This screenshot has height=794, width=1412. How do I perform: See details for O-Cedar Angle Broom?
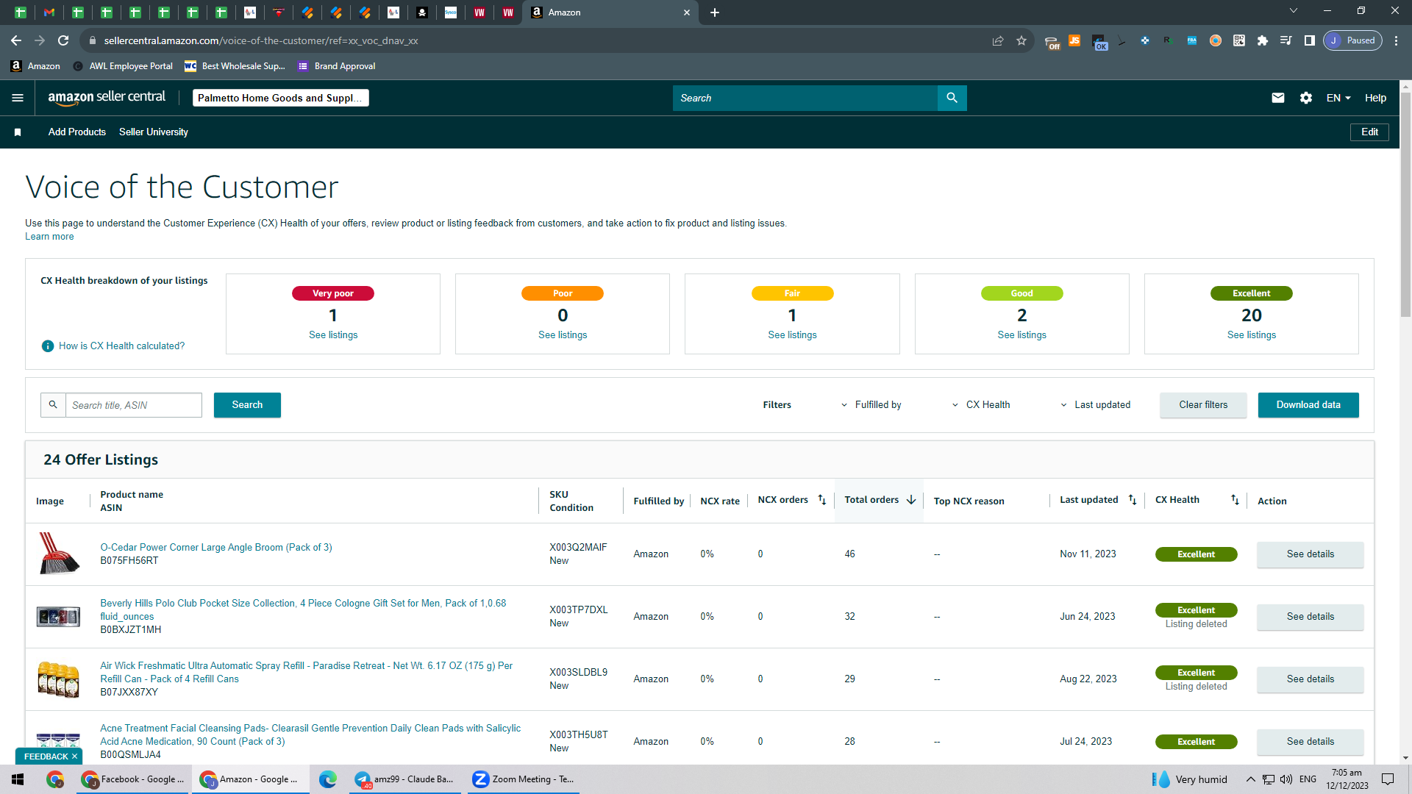point(1310,554)
